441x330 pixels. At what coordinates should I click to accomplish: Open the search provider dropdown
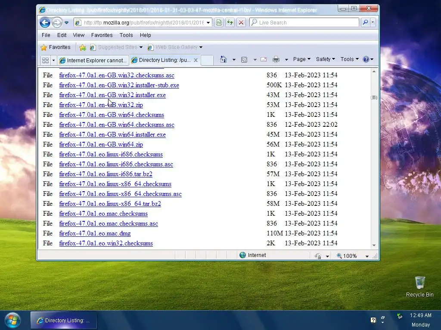[373, 22]
